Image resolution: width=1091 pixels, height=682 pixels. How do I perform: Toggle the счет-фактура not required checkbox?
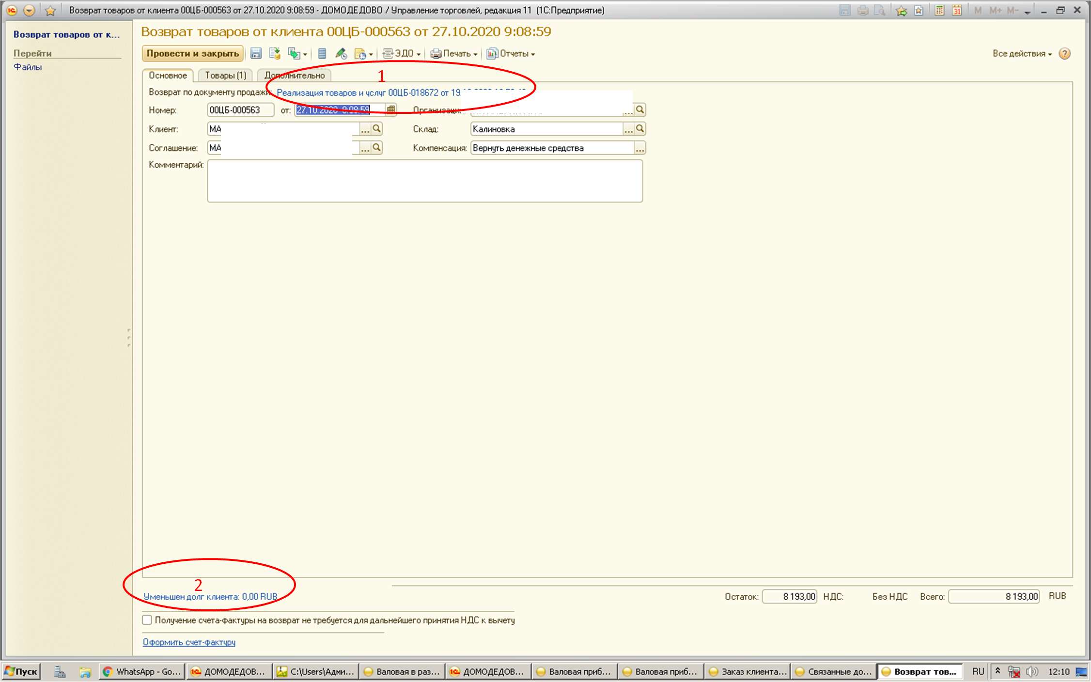point(147,620)
